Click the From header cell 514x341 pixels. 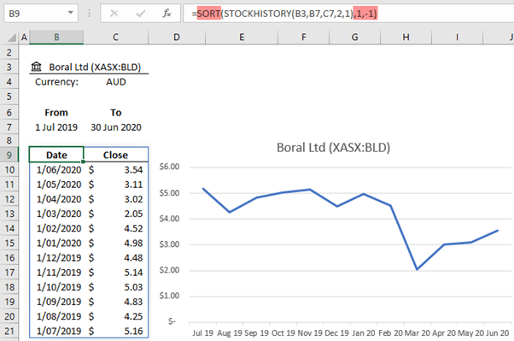pyautogui.click(x=56, y=113)
